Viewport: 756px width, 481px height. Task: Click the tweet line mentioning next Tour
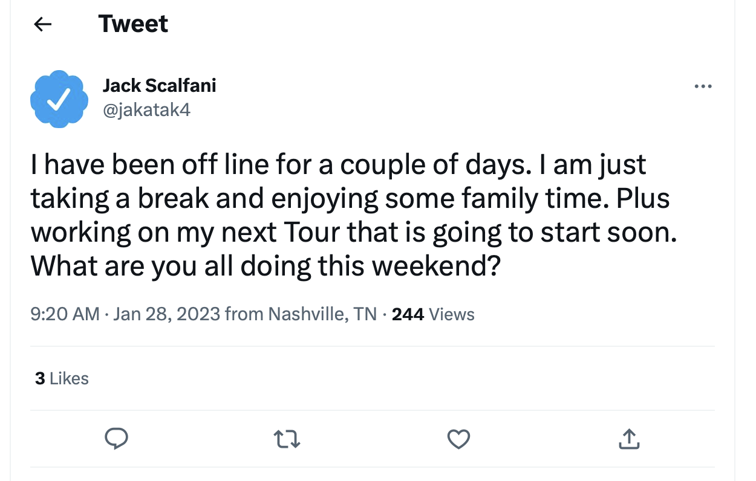[x=353, y=232]
